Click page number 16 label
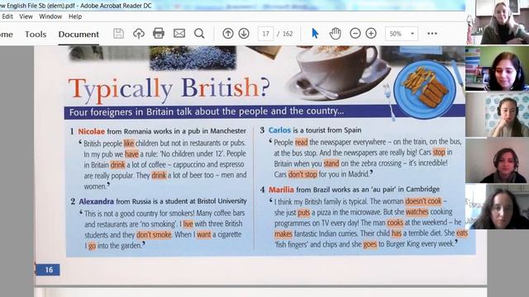529x297 pixels. 48,270
